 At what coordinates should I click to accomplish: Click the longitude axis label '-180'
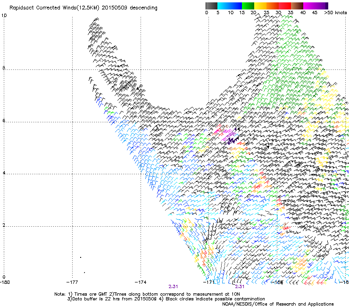5,282
